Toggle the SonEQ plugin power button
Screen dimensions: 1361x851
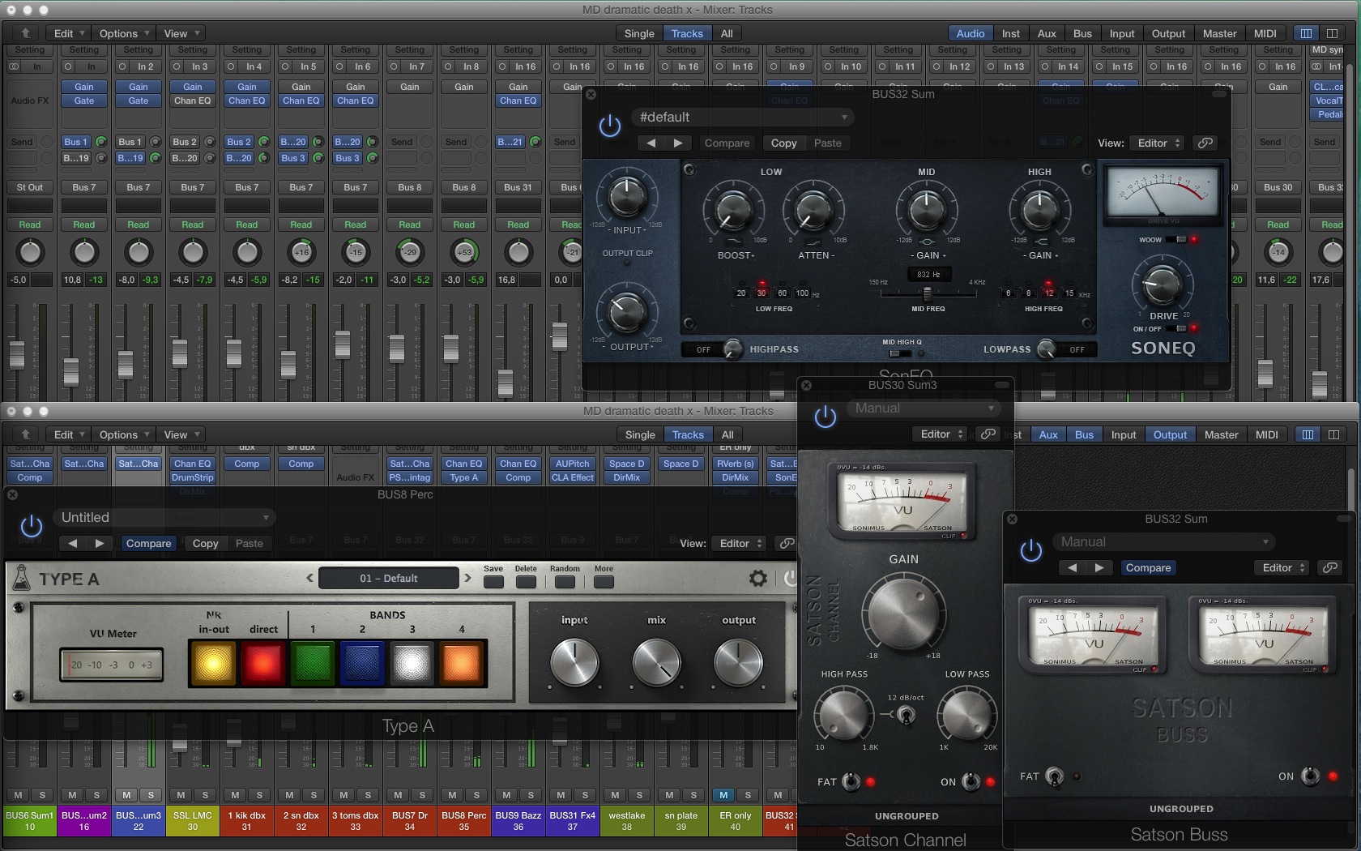pos(610,126)
